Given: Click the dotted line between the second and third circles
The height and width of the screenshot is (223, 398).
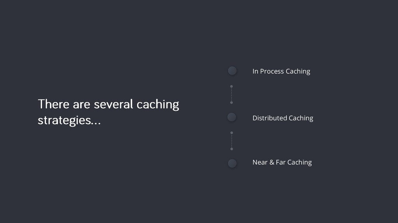Looking at the screenshot, I should pos(232,141).
